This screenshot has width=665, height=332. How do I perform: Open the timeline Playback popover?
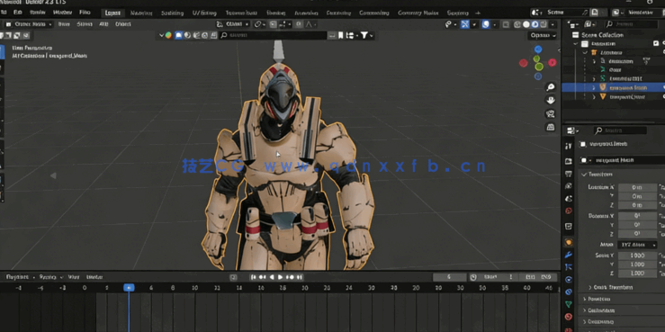(x=20, y=277)
